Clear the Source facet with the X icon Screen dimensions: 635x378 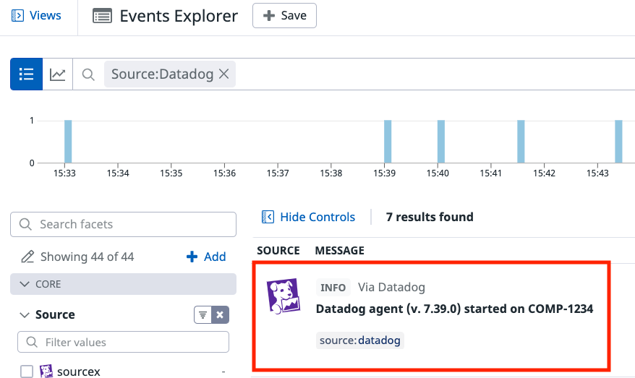click(221, 315)
